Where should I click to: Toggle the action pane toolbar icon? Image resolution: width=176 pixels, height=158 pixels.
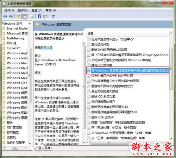click(x=45, y=17)
